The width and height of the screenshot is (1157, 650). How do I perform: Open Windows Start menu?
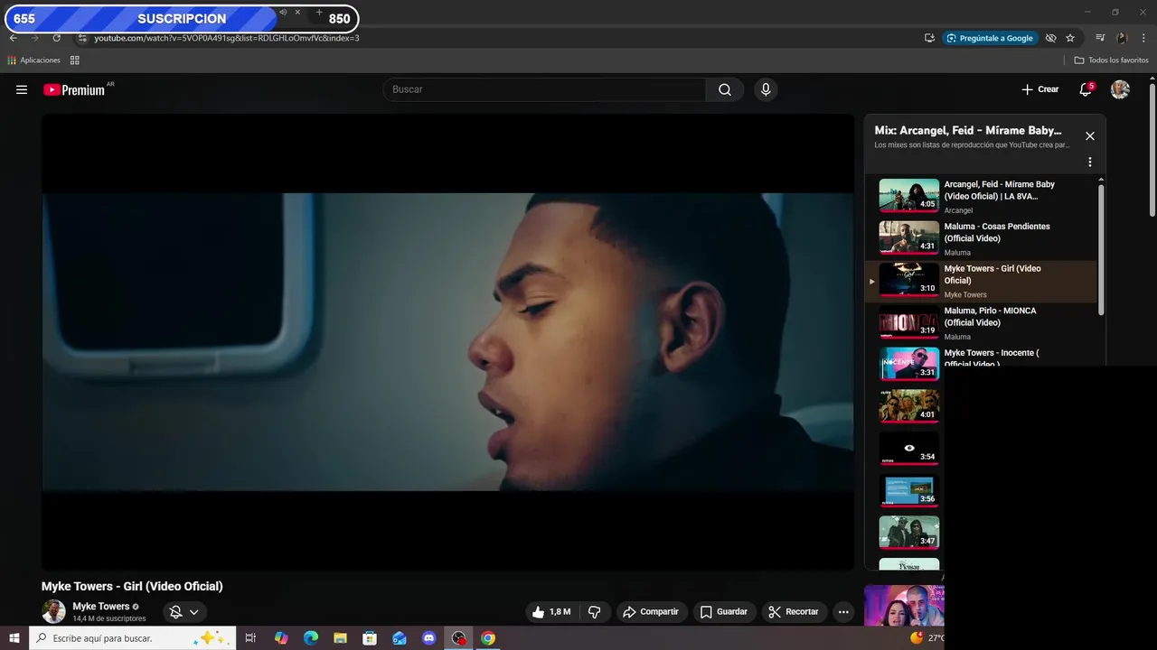click(x=14, y=638)
